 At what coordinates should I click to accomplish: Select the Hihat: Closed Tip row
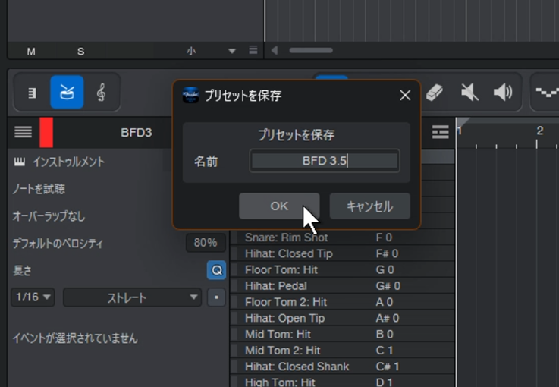pyautogui.click(x=342, y=253)
